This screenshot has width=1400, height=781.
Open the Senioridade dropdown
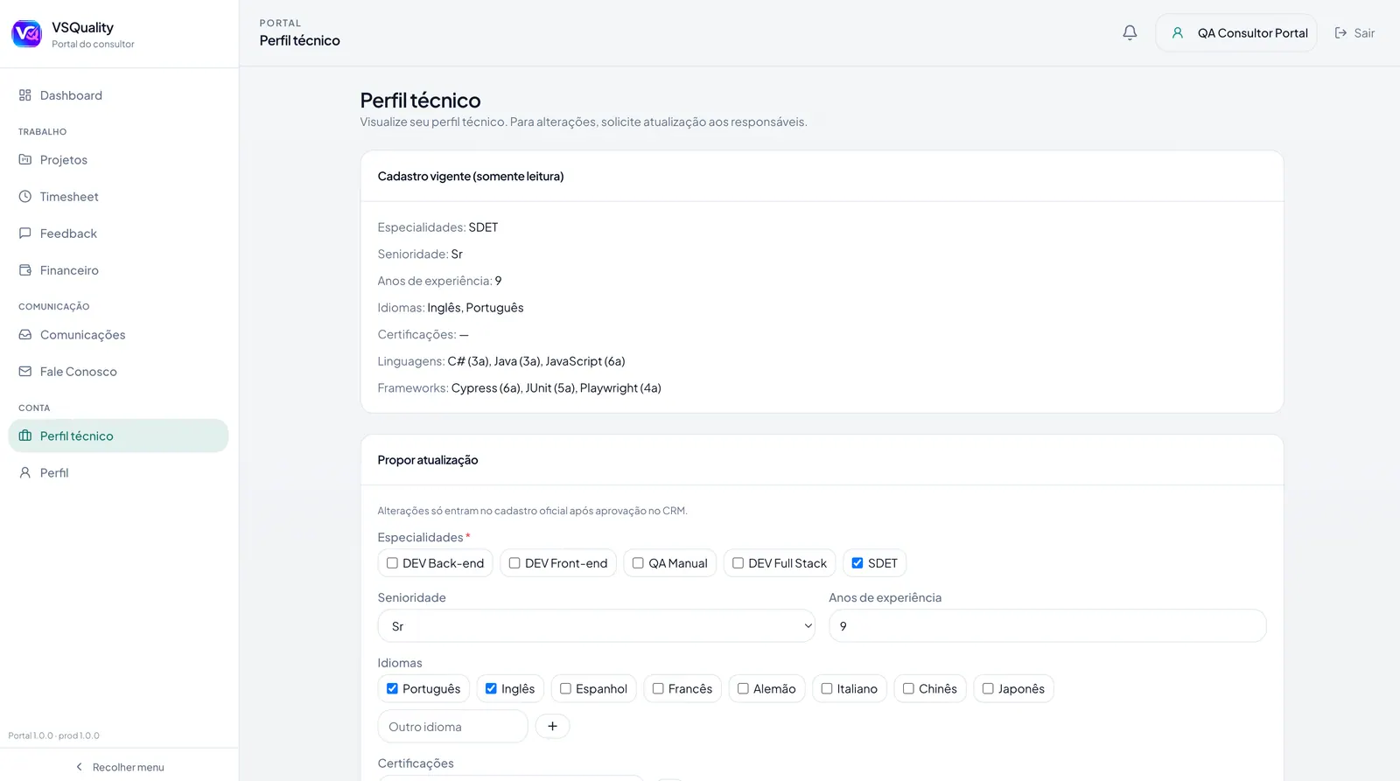(597, 626)
